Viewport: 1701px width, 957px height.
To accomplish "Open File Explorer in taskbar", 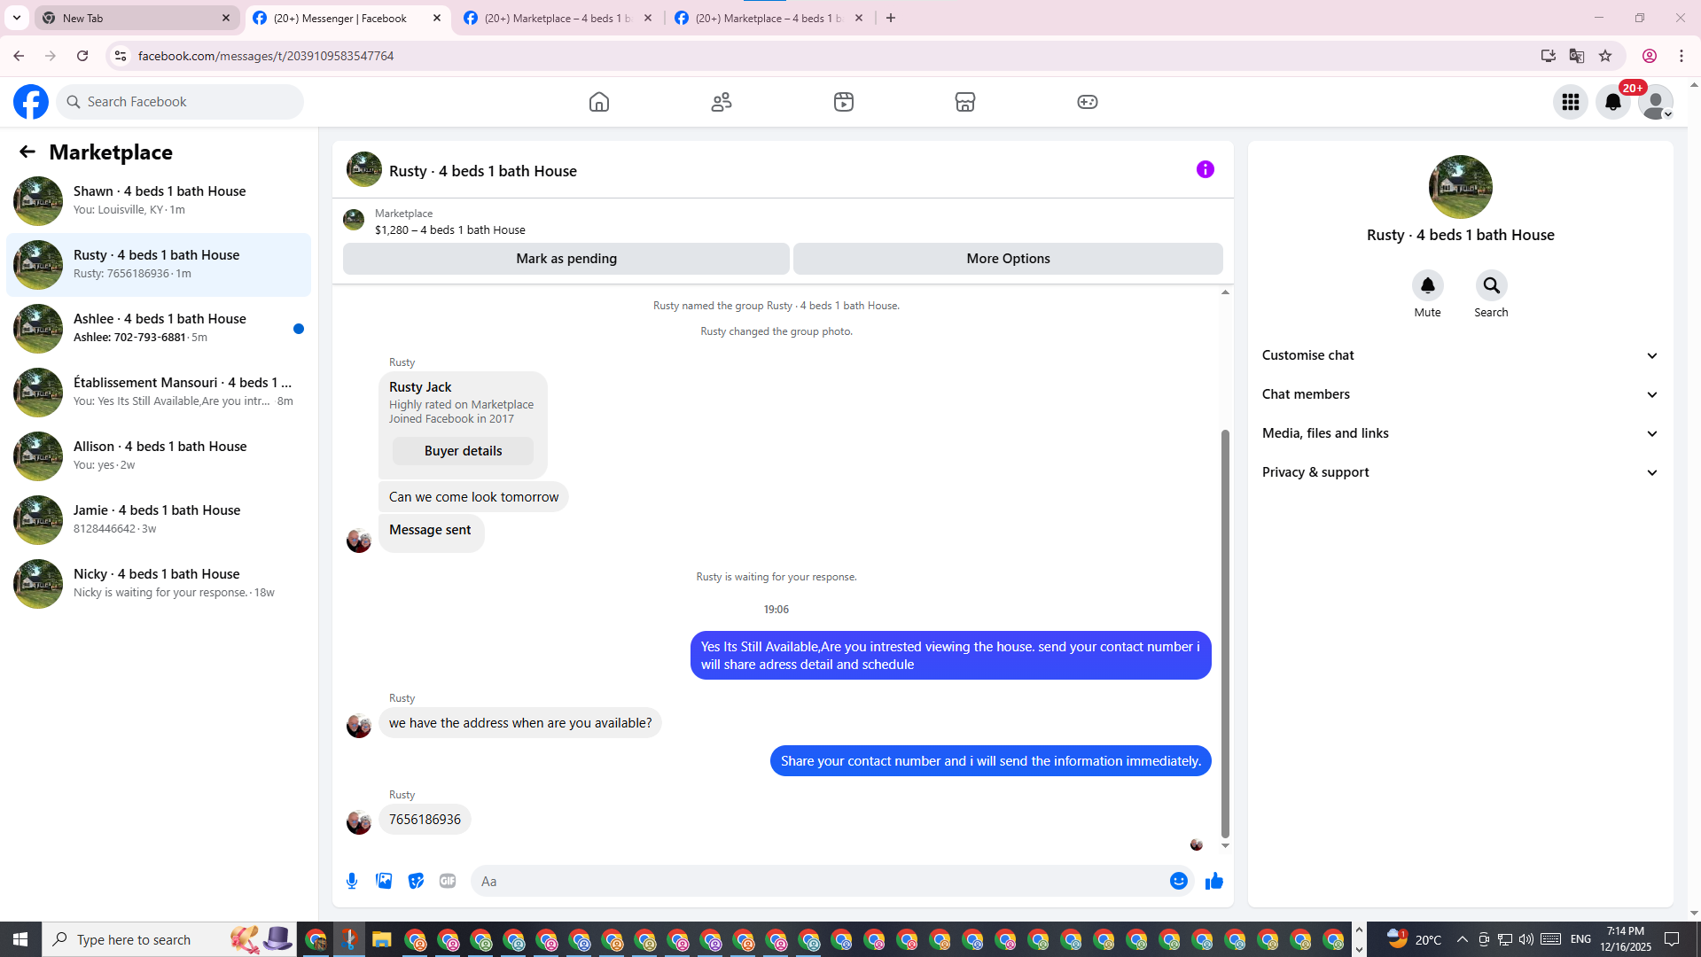I will click(x=381, y=939).
